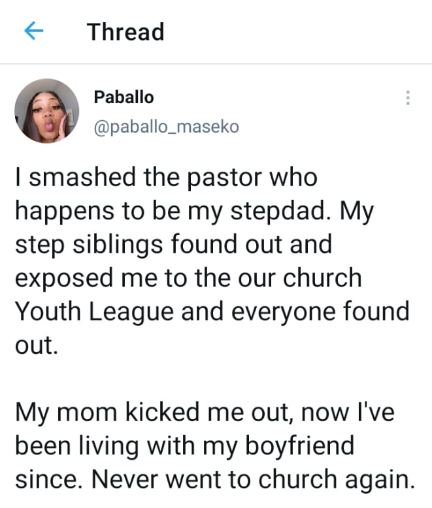Tap the line 'step siblings found out and'
This screenshot has height=508, width=432.
coord(173,244)
